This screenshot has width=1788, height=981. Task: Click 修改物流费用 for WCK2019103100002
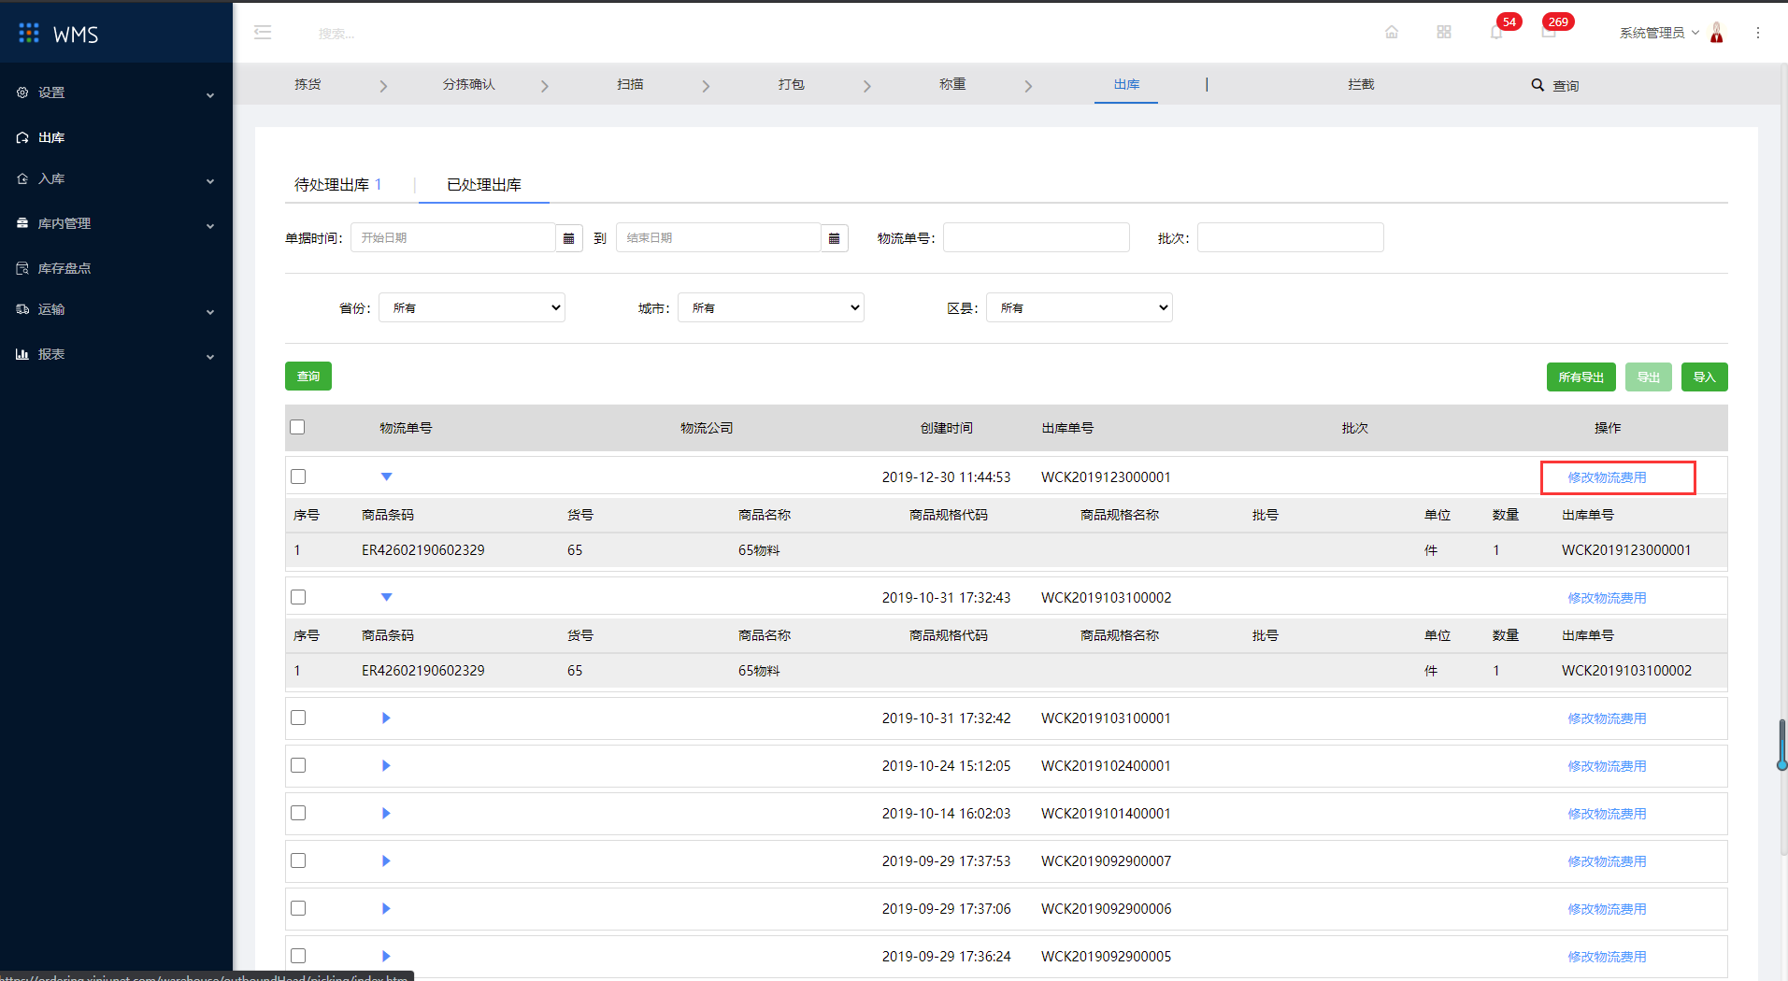point(1607,597)
